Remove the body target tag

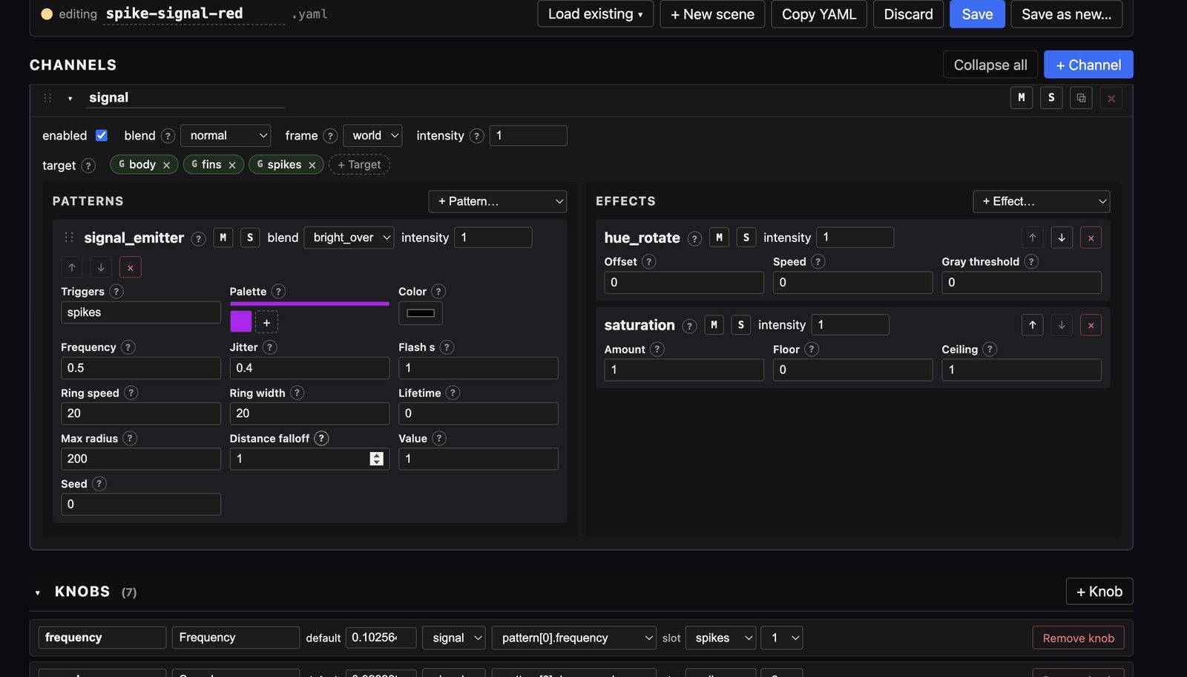166,165
